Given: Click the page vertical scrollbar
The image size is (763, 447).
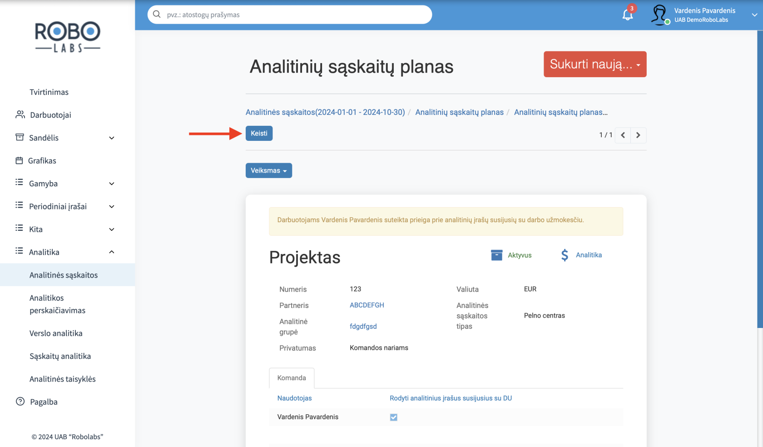Looking at the screenshot, I should (x=760, y=179).
